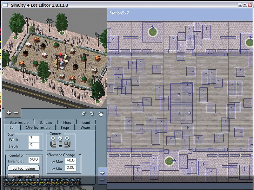Click the Corners group label

pos(55,134)
